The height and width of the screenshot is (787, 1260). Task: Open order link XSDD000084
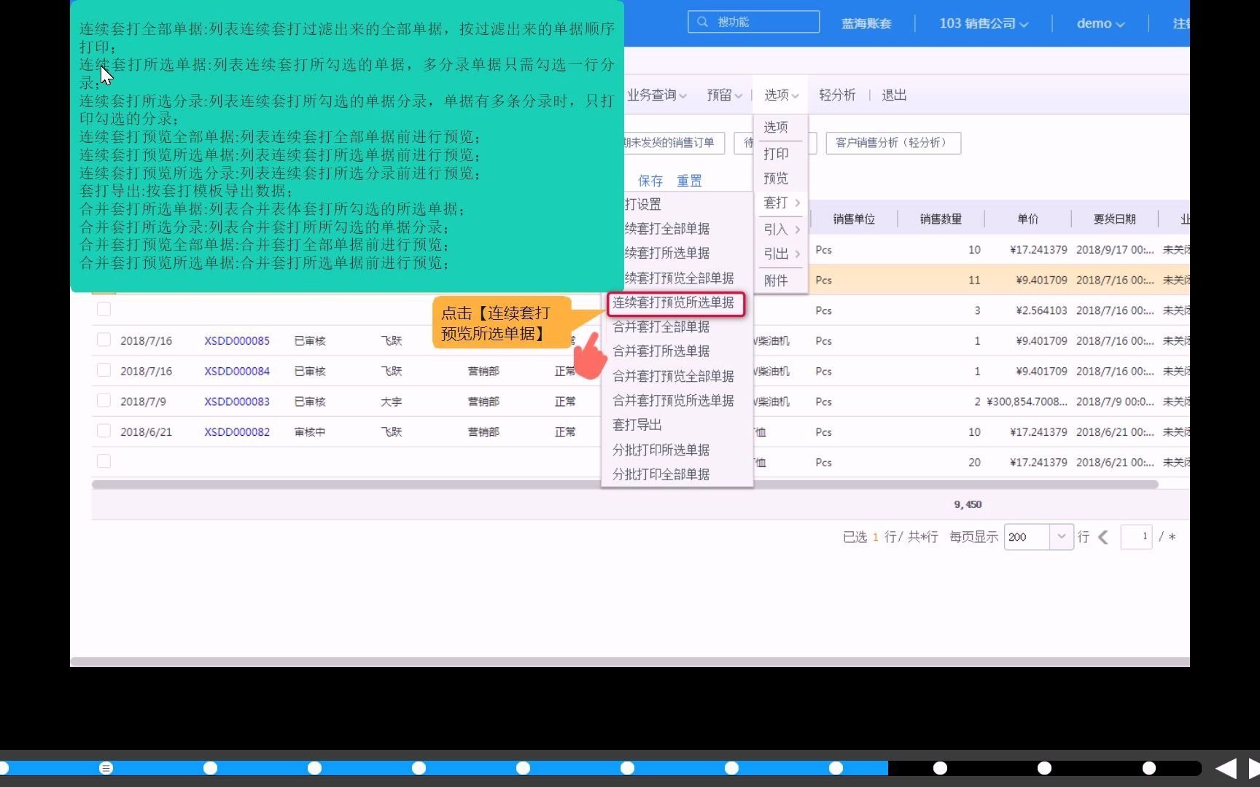[x=237, y=371]
